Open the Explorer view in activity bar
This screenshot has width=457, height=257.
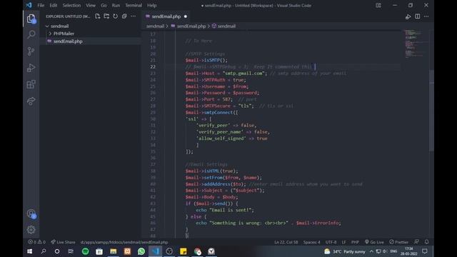click(x=31, y=19)
